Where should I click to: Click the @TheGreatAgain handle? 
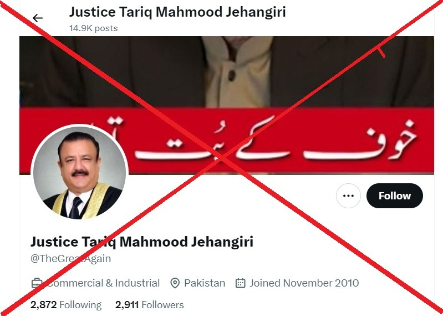tap(70, 259)
